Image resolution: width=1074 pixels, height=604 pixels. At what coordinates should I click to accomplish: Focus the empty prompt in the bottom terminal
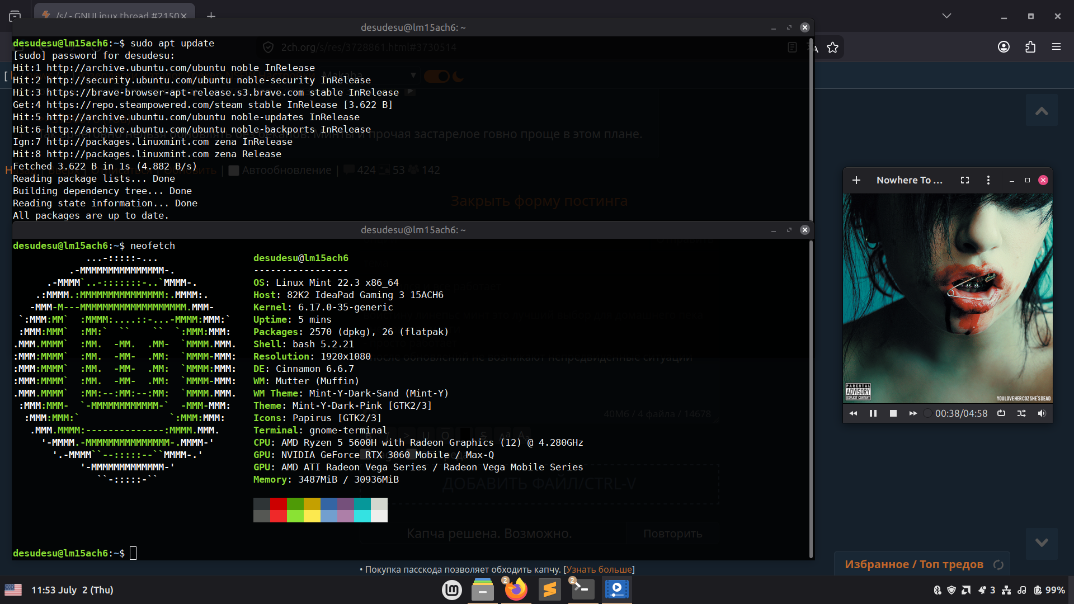coord(133,553)
